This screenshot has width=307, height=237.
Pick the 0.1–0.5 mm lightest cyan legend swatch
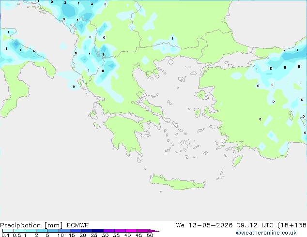tap(8, 231)
